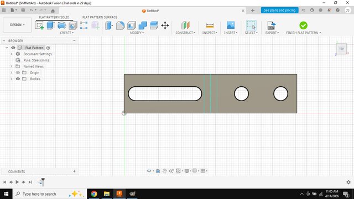Expand the Bodies folder
This screenshot has width=354, height=199.
click(x=11, y=78)
